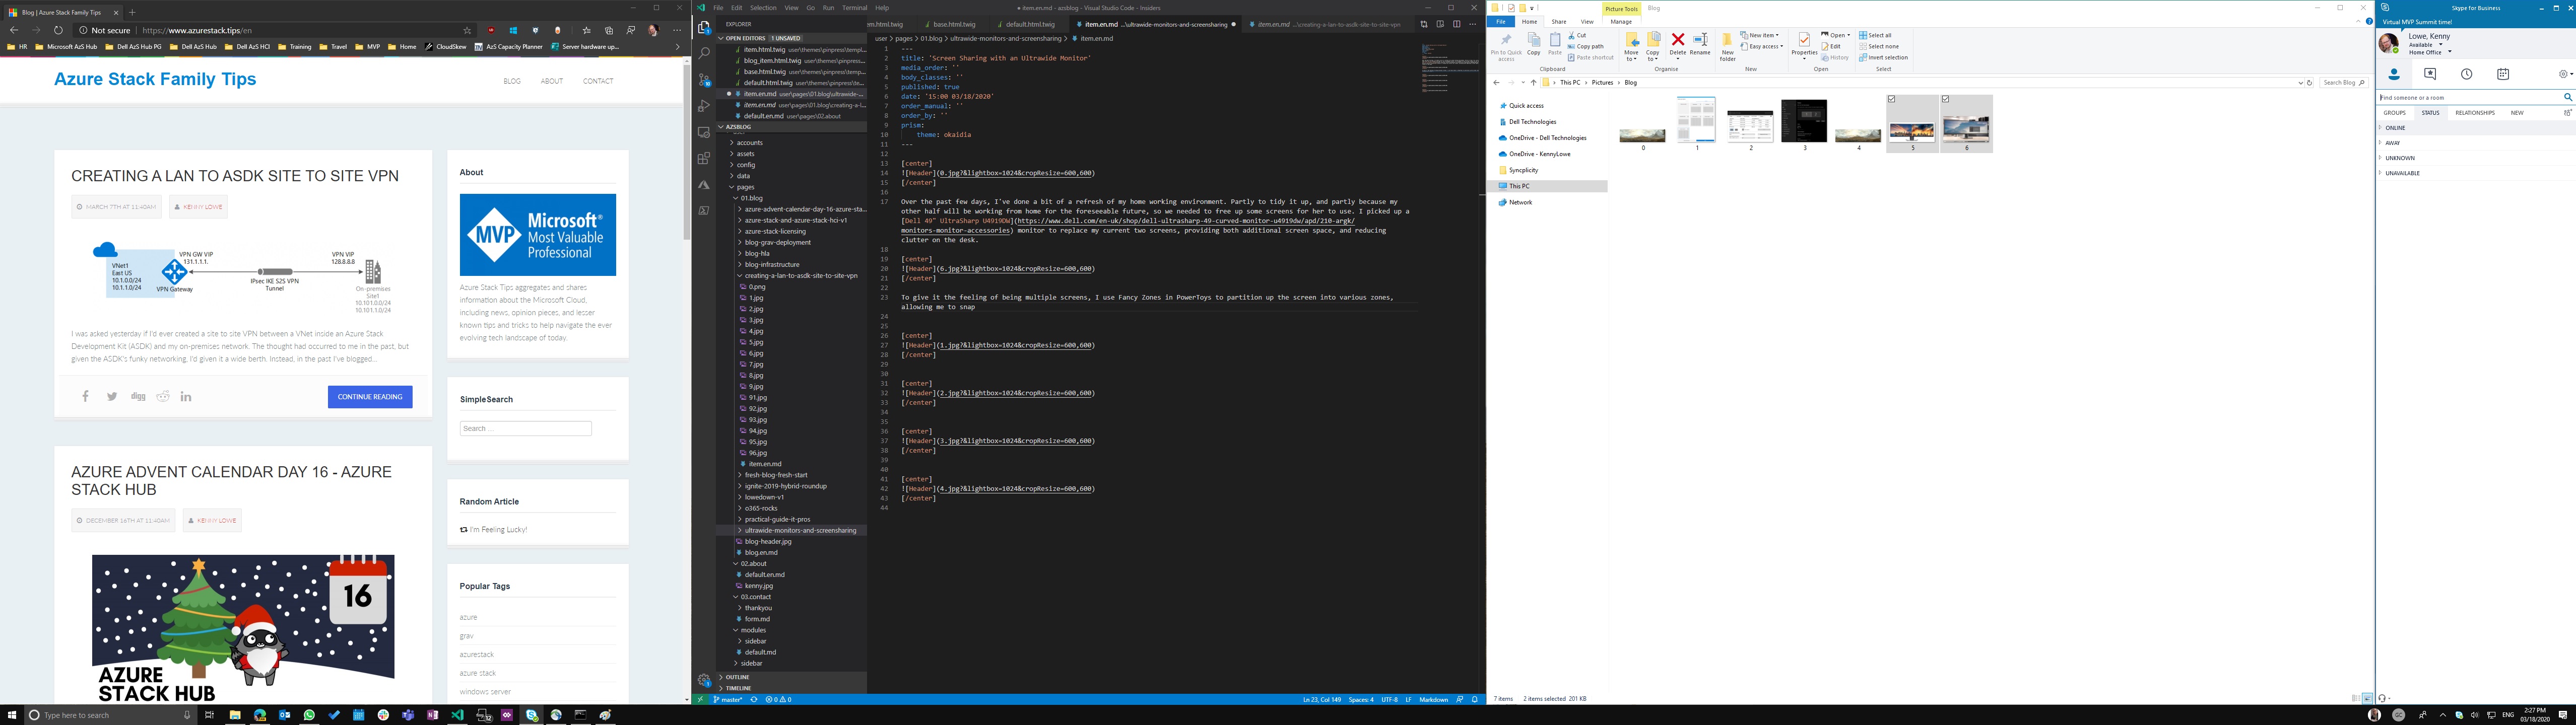Screen dimensions: 2576x725
Task: Open the Terminal menu in VS Code
Action: coord(854,8)
